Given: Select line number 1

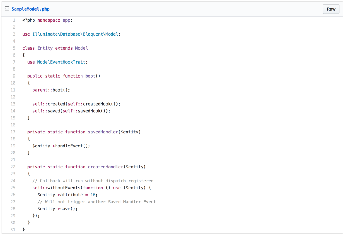Looking at the screenshot, I should pos(14,20).
